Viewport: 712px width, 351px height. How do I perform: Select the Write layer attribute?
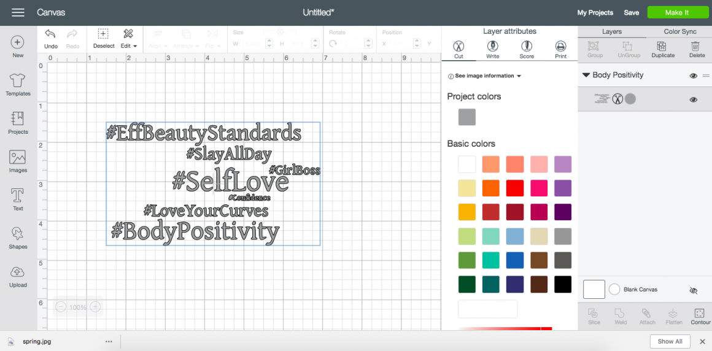493,50
